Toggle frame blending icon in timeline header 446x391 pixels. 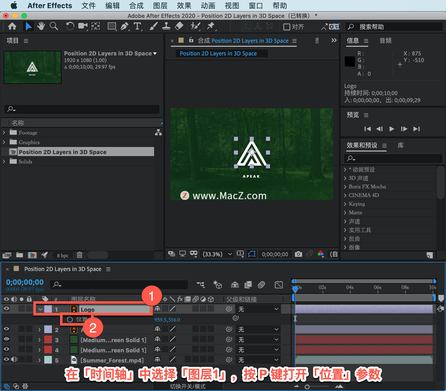[x=248, y=285]
